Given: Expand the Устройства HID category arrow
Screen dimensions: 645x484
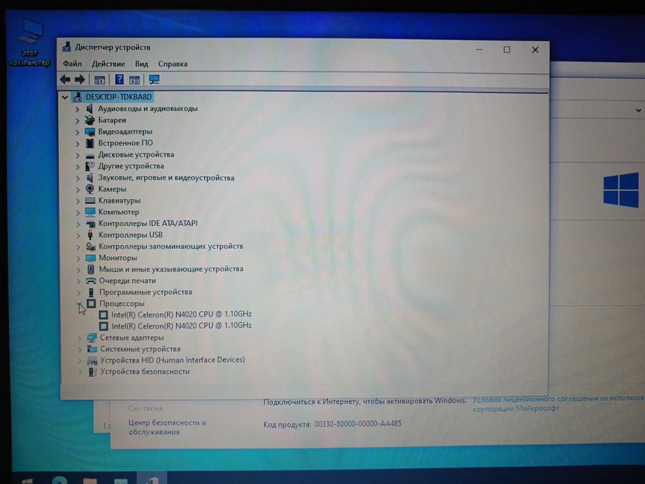Looking at the screenshot, I should 80,360.
